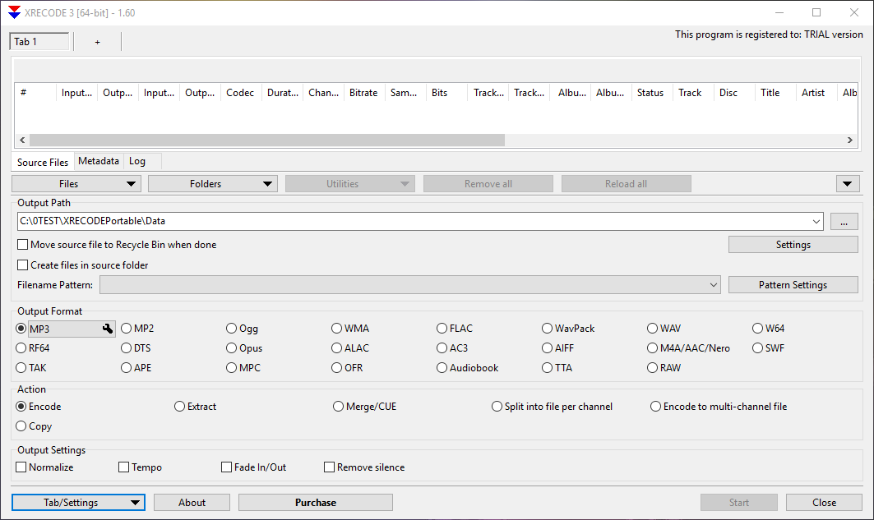
Task: Click the Close button at bottom
Action: tap(825, 502)
